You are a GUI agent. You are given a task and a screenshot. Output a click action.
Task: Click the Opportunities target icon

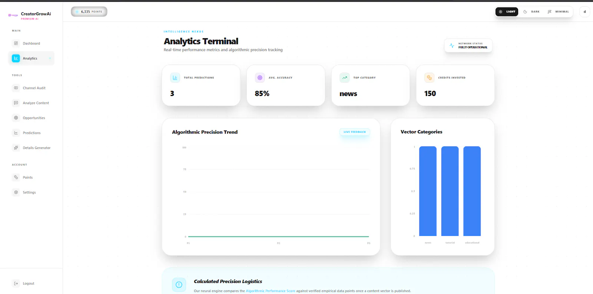16,118
